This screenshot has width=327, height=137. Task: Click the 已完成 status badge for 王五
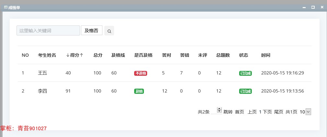(x=245, y=73)
